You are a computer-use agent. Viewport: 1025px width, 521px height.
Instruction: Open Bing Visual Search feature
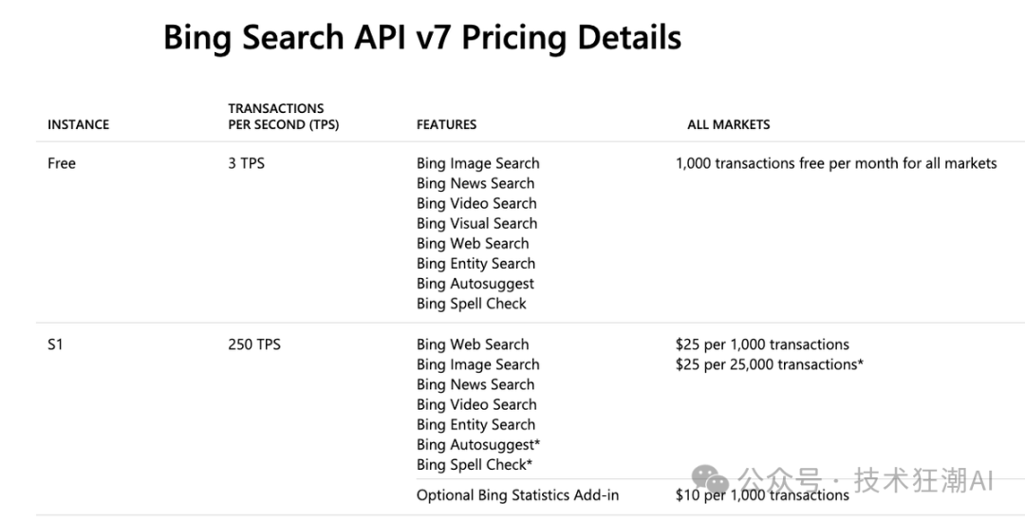pyautogui.click(x=476, y=223)
